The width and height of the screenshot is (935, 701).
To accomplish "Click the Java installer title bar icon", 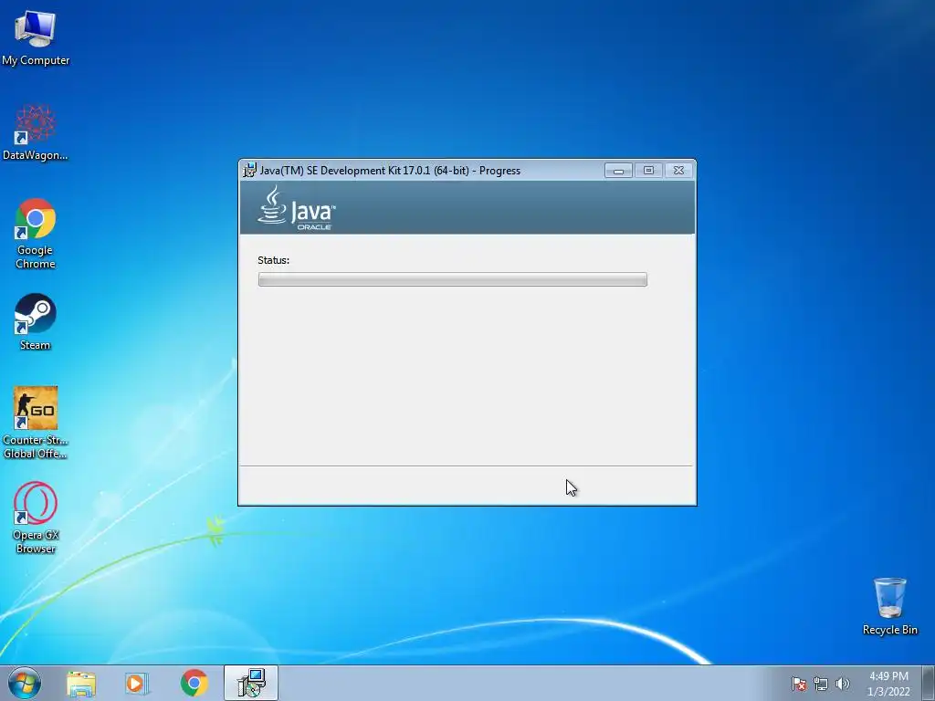I will click(x=249, y=170).
